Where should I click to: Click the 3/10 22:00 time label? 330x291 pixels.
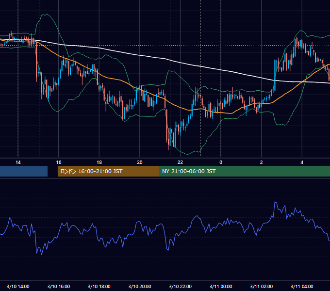coord(180,286)
